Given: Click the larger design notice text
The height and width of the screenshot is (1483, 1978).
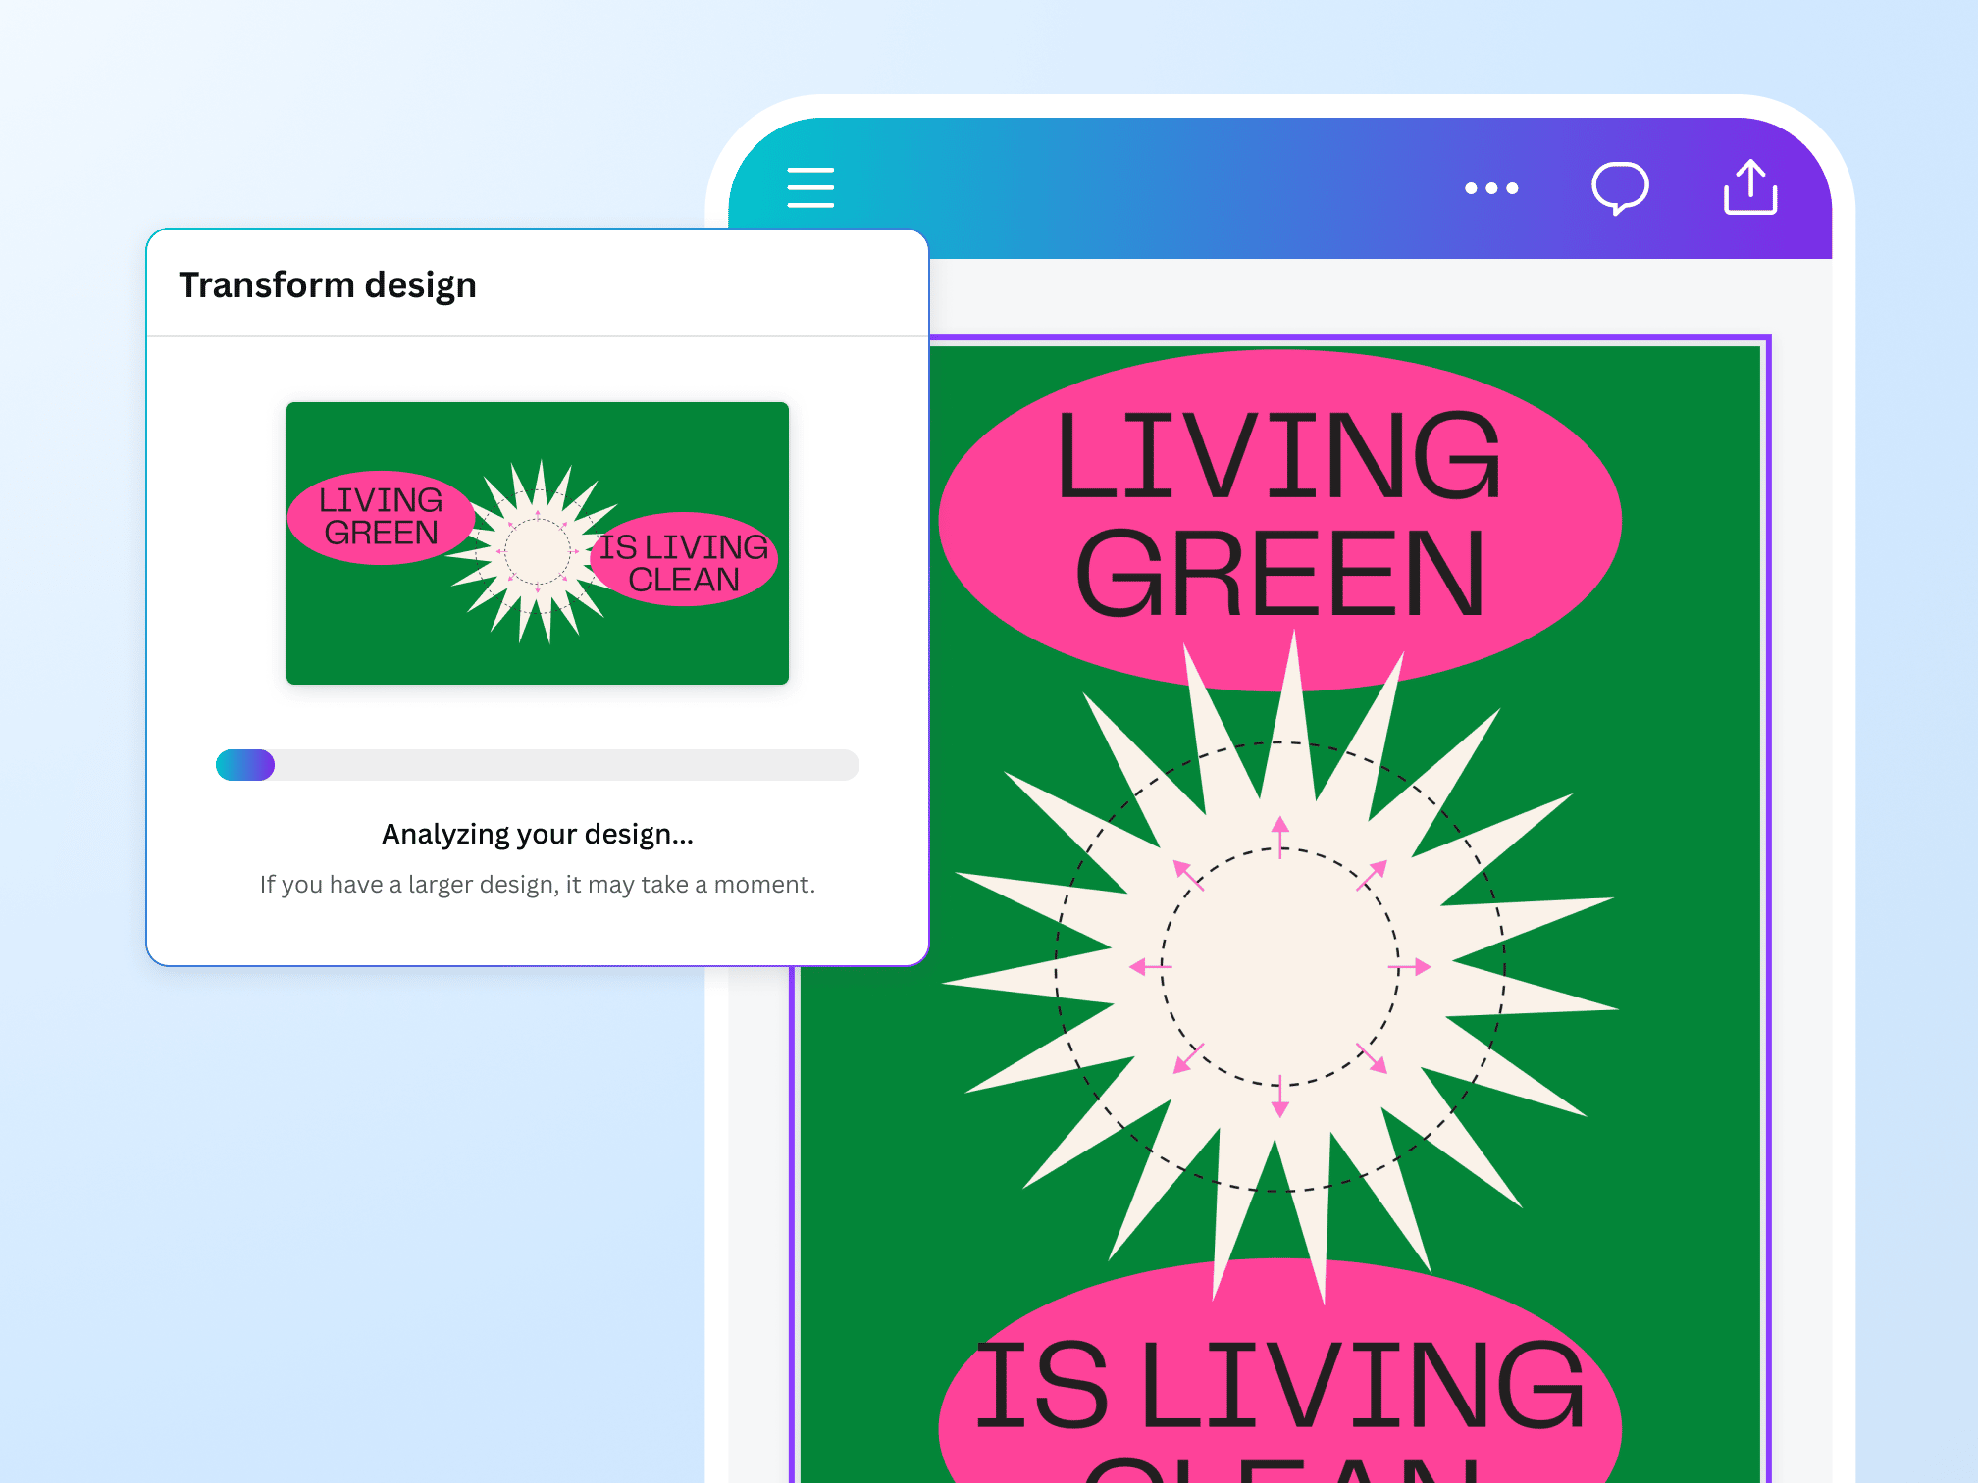Looking at the screenshot, I should pos(538,885).
